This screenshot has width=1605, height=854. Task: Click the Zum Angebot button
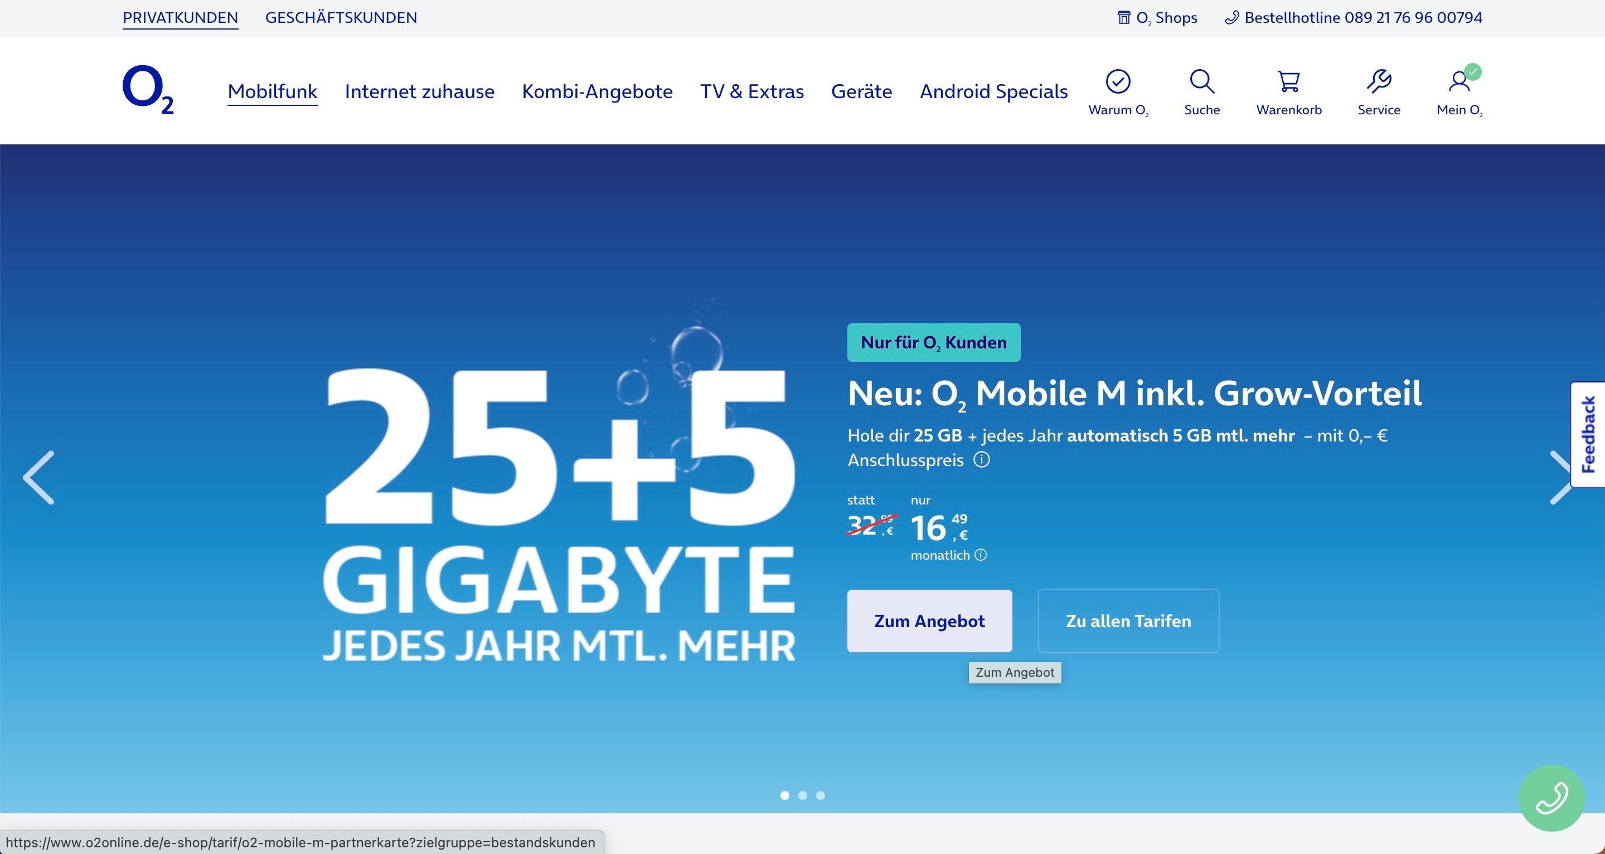pyautogui.click(x=929, y=621)
